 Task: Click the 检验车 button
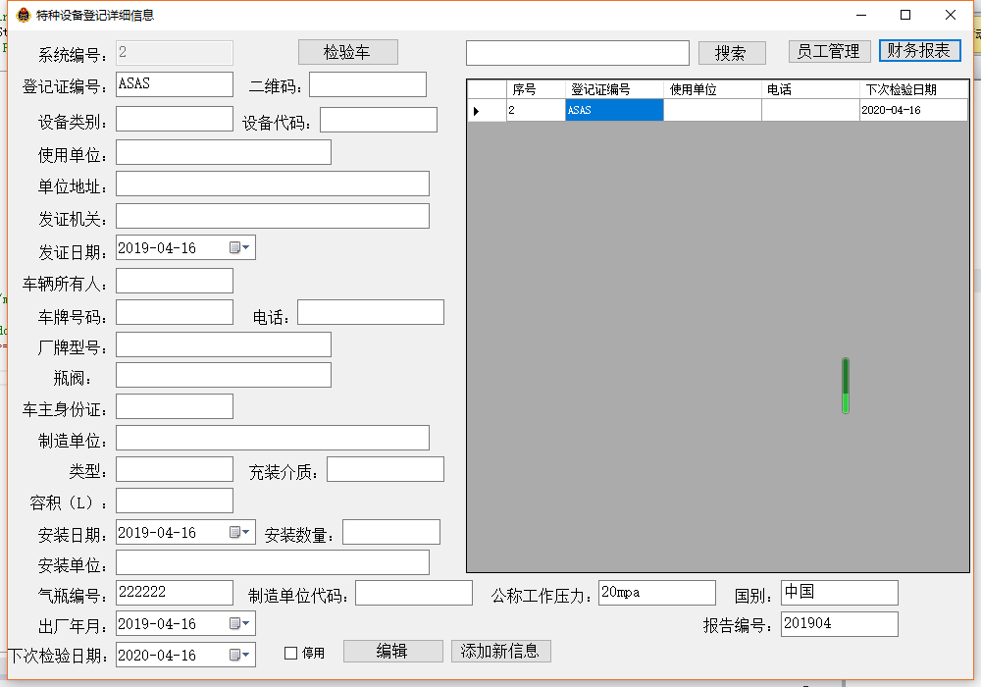pos(347,52)
